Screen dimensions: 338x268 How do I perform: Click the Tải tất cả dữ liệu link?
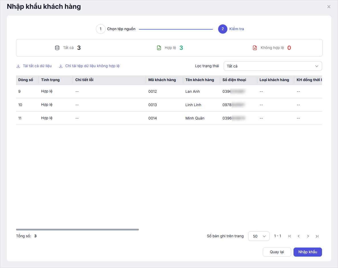(x=37, y=66)
